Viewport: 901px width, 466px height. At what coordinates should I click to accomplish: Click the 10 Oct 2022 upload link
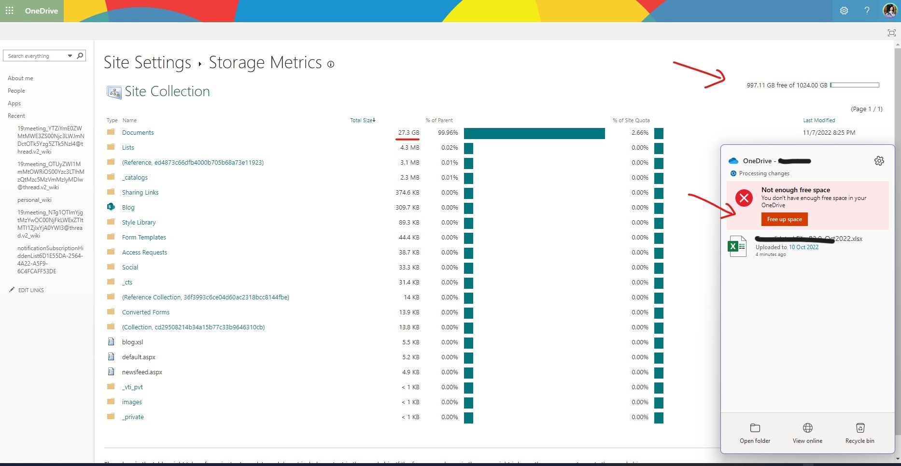[804, 247]
